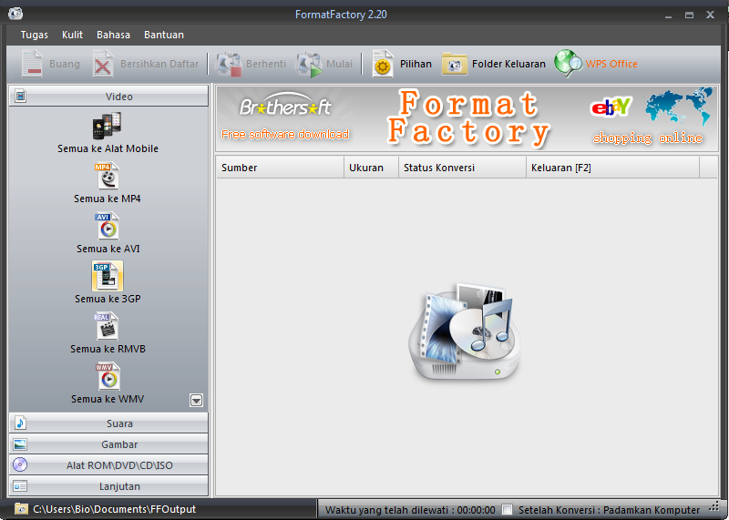Toggle Setelah Konversi Padamkan Komputer checkbox
Screen dimensions: 729x520
pos(508,509)
